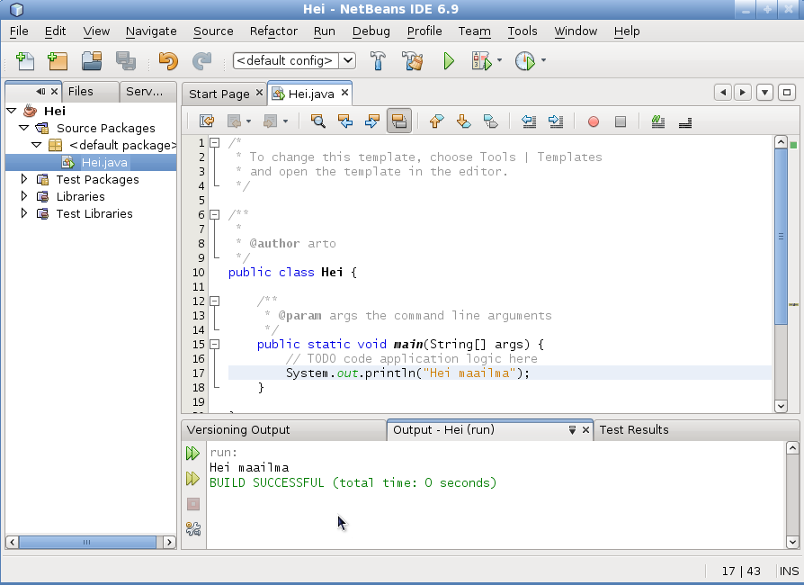Click the Redo arrow icon
The height and width of the screenshot is (585, 804).
(x=201, y=61)
